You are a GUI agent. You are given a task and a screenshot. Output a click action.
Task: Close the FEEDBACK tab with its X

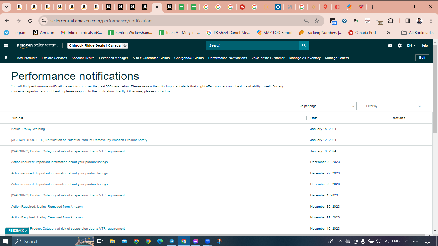[x=26, y=231]
